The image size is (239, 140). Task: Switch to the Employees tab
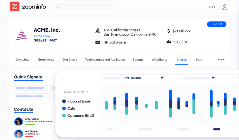46,60
